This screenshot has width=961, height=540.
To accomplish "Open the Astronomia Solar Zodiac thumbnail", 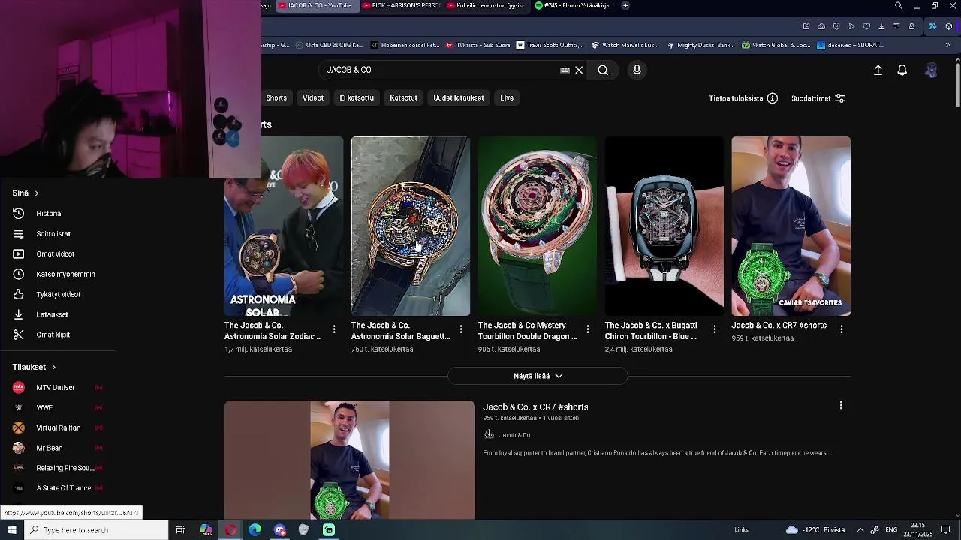I will coord(284,226).
